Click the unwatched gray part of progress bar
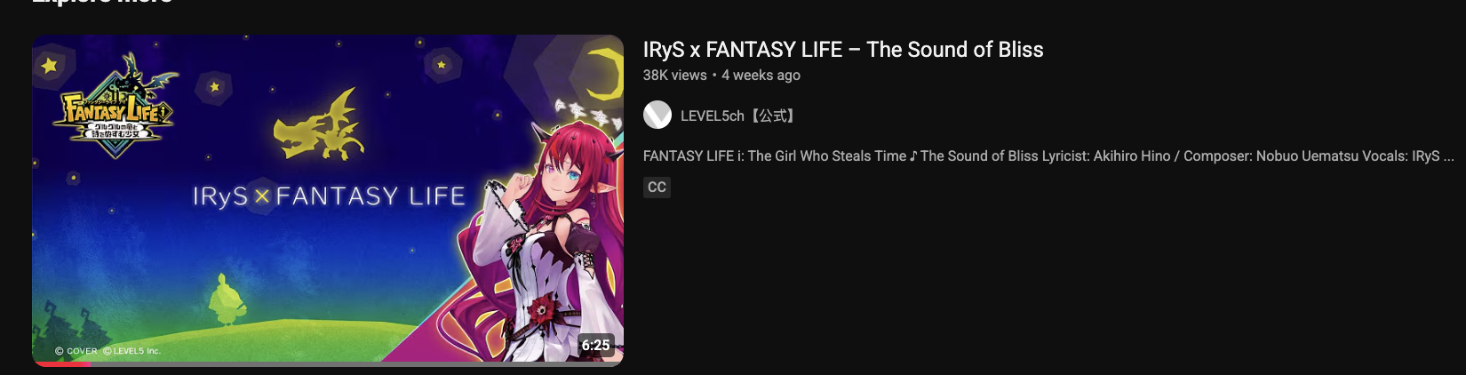 coord(355,364)
